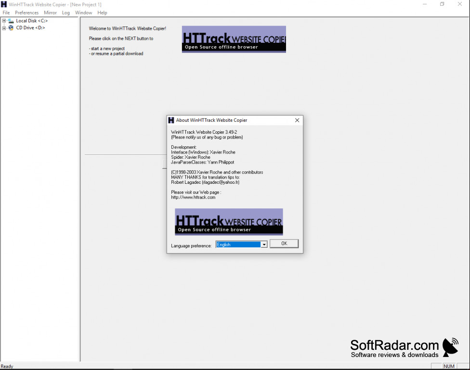Screen dimensions: 470x370
Task: Click the CD Drive disc icon
Action: [x=11, y=28]
